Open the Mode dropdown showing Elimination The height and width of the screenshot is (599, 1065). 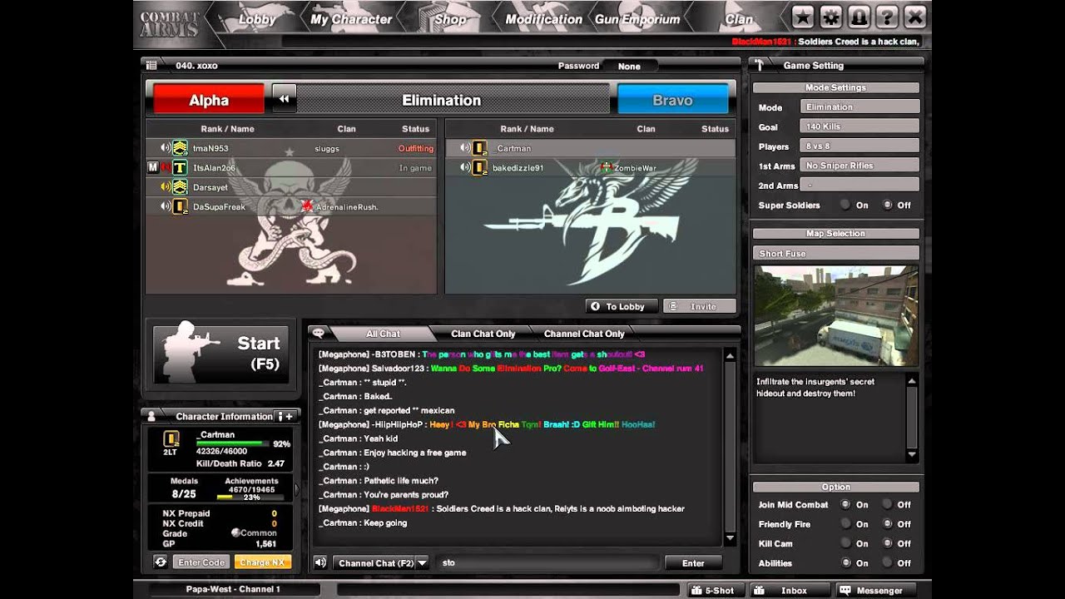[859, 106]
